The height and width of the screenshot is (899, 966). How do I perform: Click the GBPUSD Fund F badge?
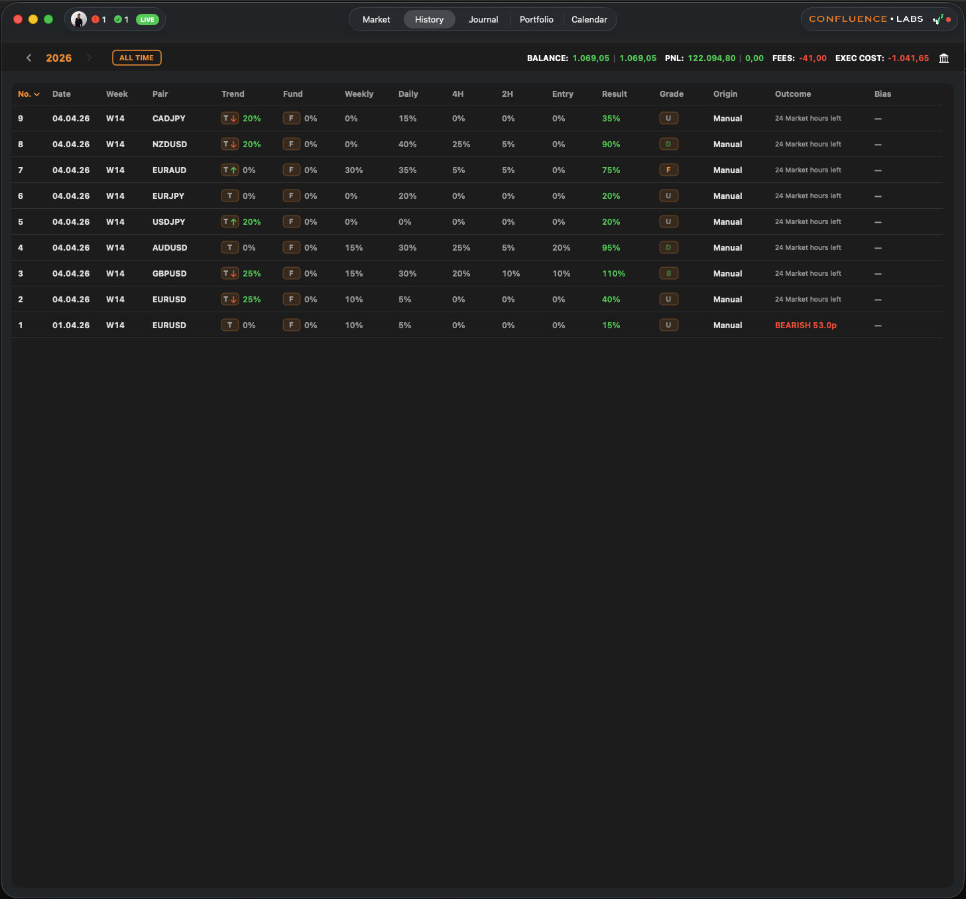tap(291, 273)
